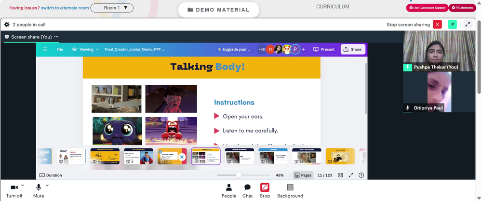Toggle the Pages view button
Viewport: 482px width, 201px height.
point(303,175)
